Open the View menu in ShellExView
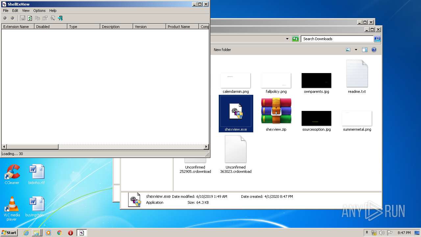Image resolution: width=421 pixels, height=237 pixels. (x=26, y=11)
